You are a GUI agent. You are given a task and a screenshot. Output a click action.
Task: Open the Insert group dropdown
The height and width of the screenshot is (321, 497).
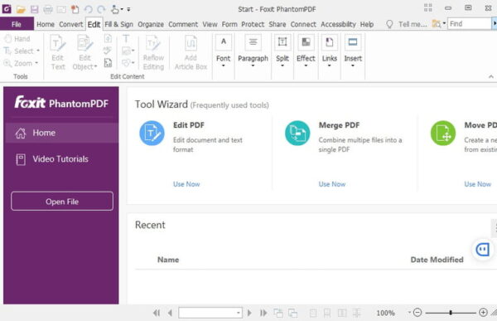[353, 51]
